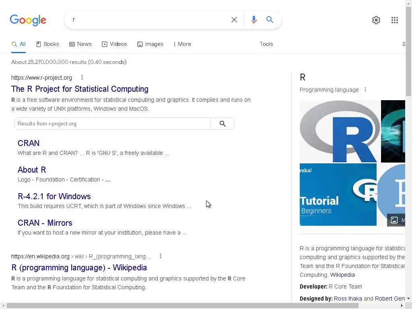Open options dots beside Programming language
The image size is (412, 309).
click(x=365, y=90)
